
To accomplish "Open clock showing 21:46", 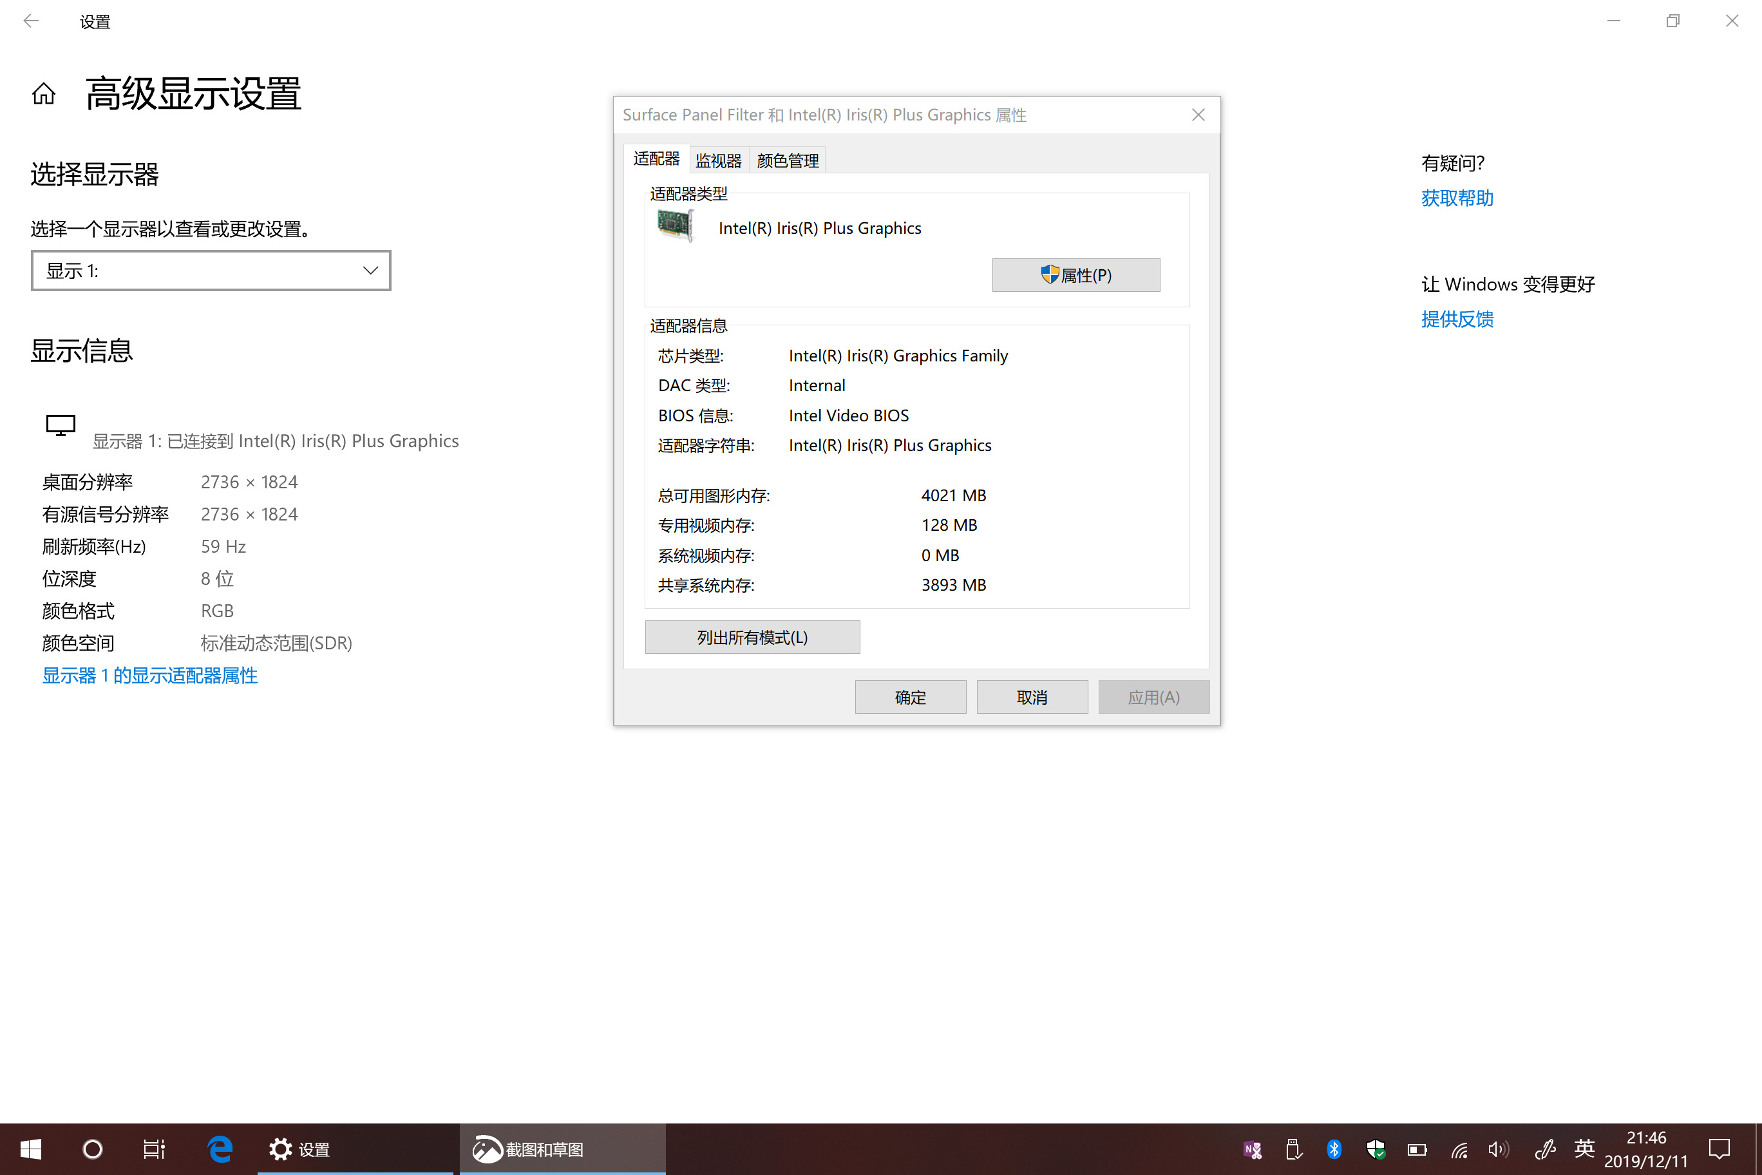I will coord(1646,1149).
